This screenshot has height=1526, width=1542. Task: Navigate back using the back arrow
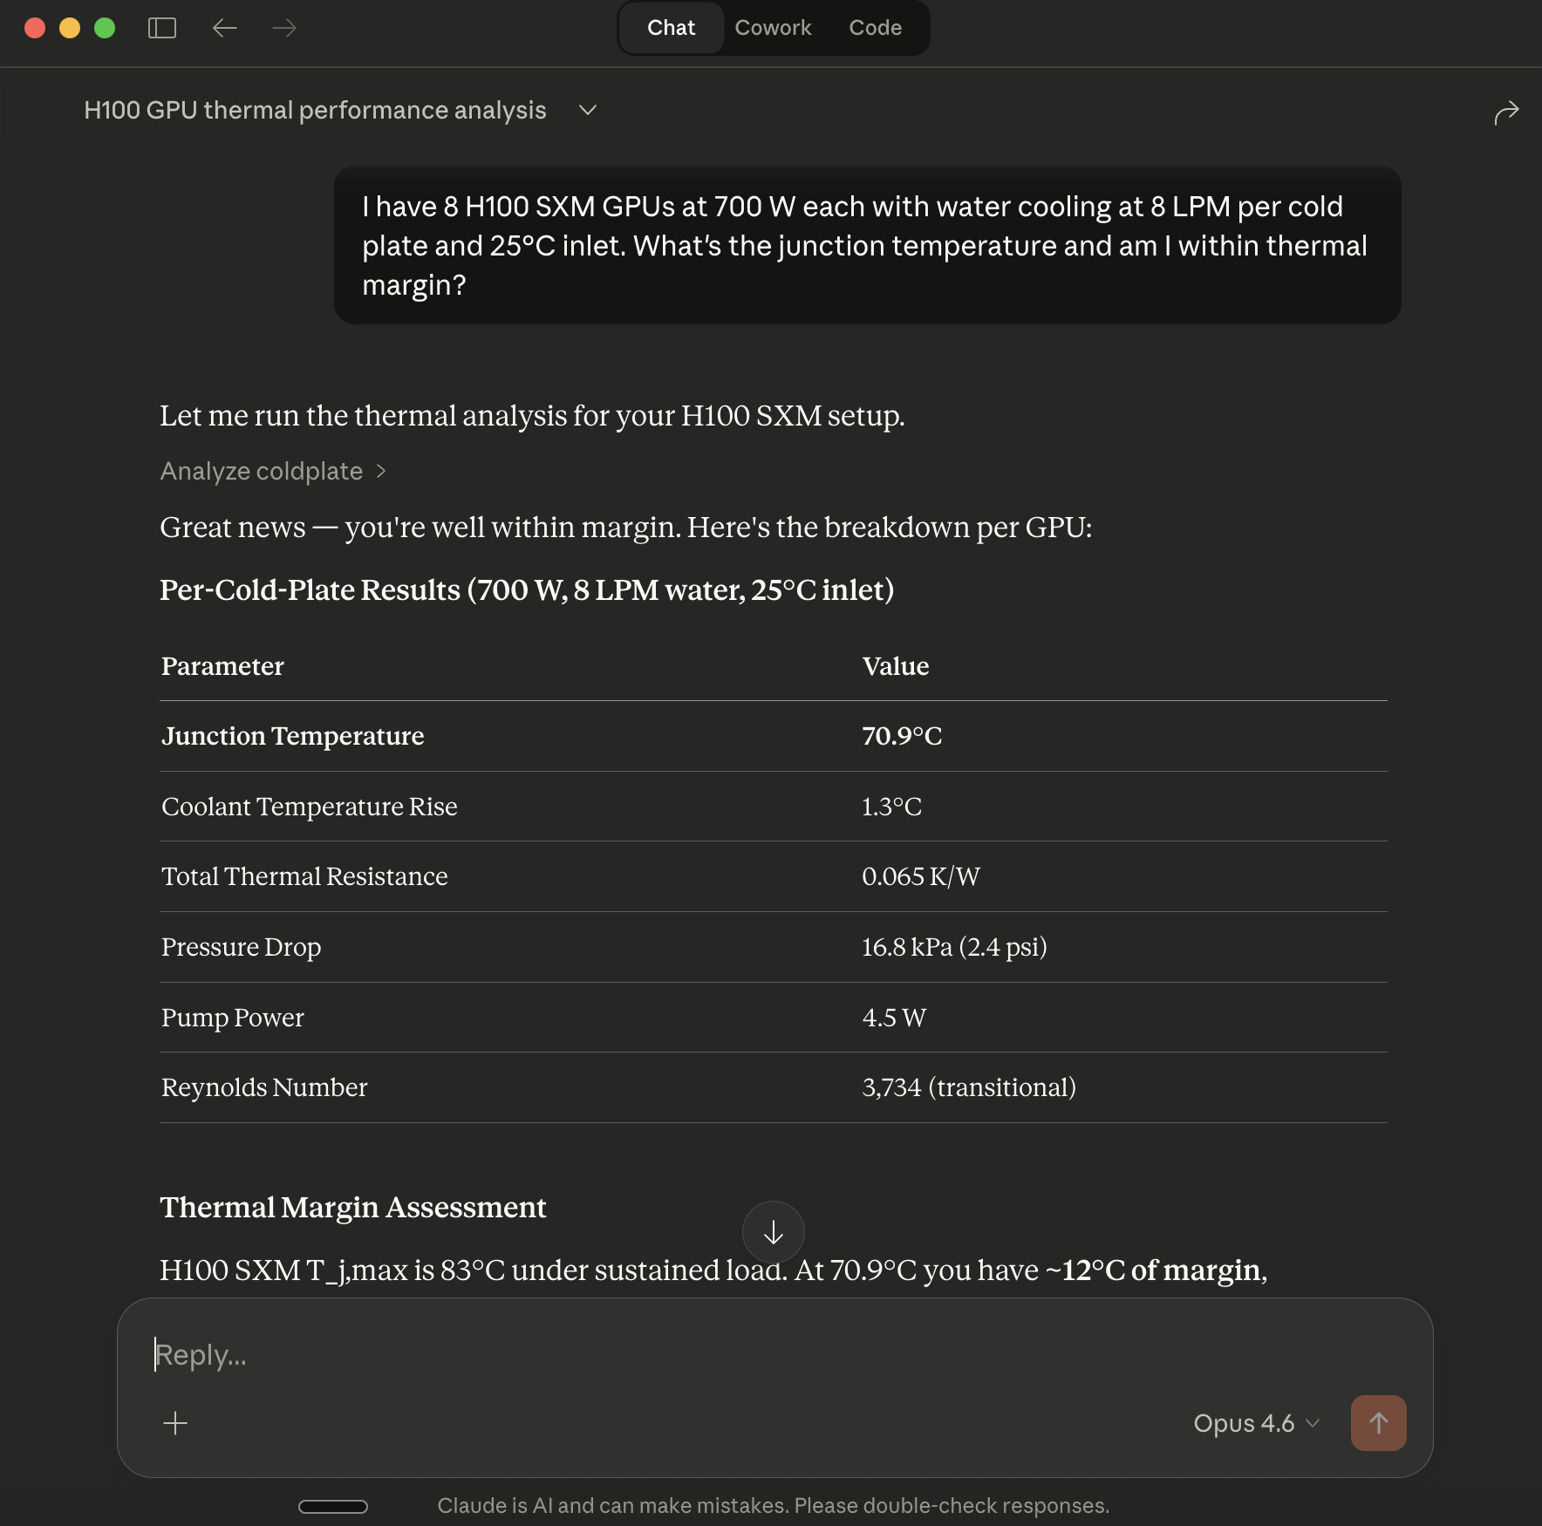225,27
